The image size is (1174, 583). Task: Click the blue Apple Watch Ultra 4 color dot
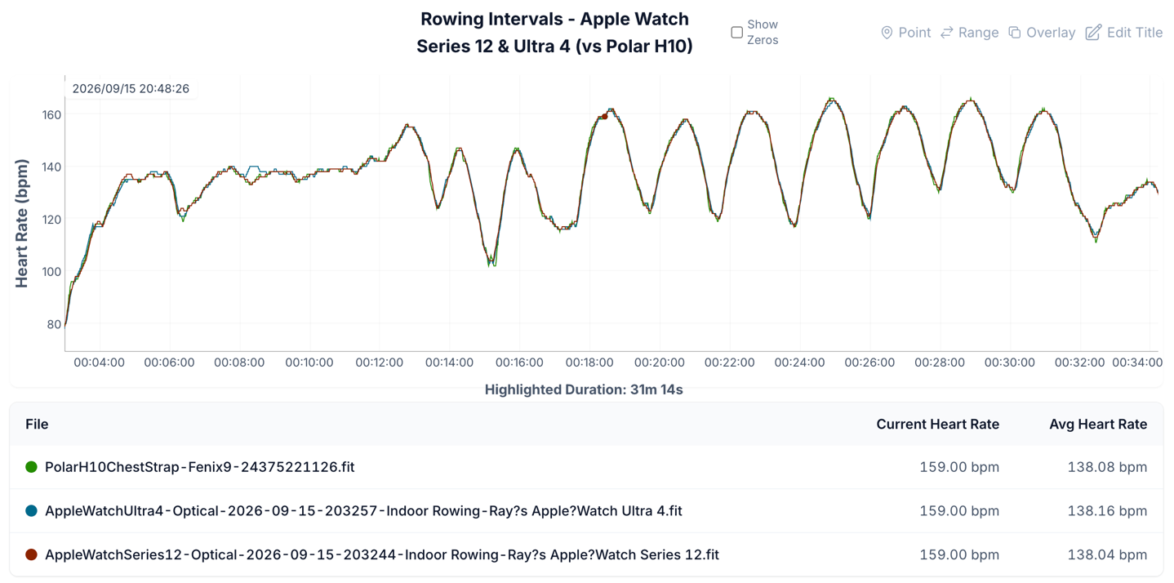coord(31,511)
